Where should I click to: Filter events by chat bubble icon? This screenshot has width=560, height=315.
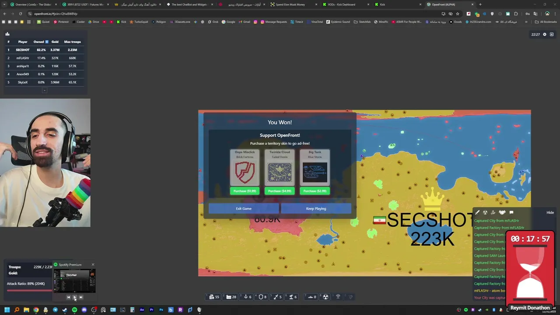[x=511, y=213]
